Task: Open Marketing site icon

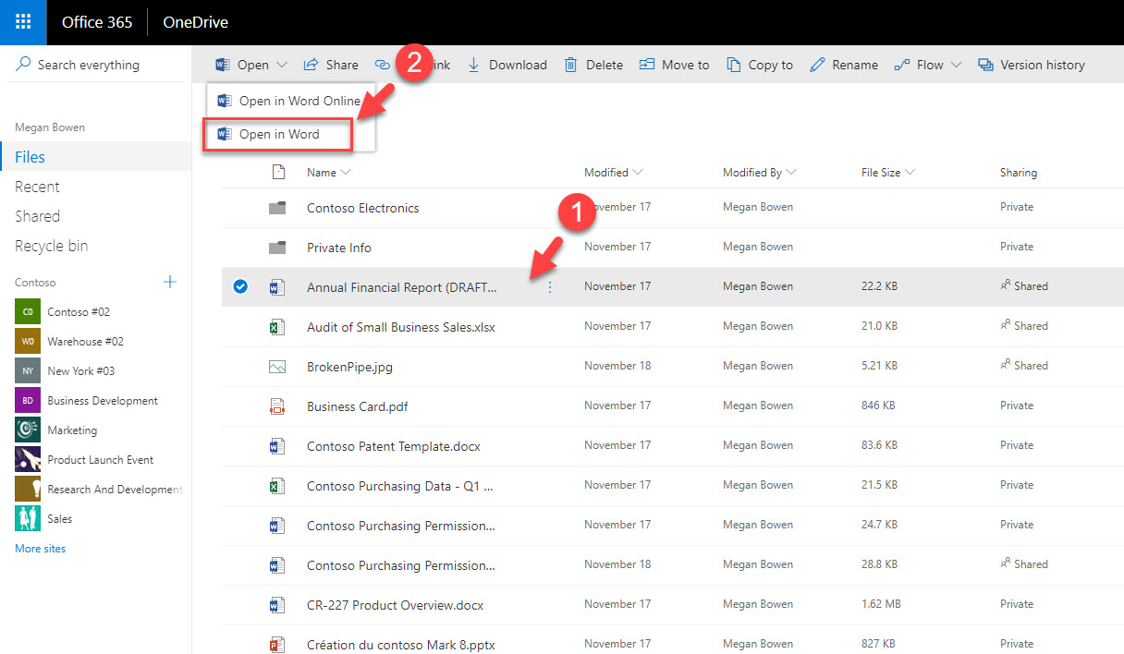Action: click(28, 430)
